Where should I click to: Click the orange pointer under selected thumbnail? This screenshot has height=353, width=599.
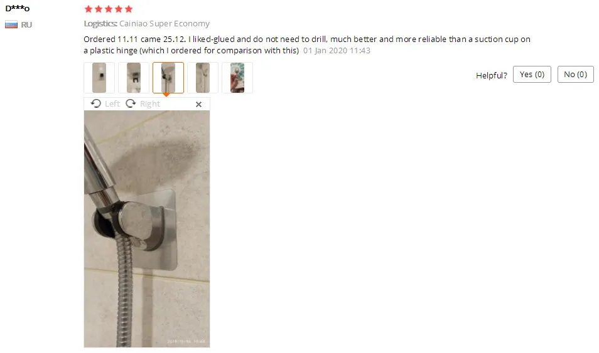[166, 95]
